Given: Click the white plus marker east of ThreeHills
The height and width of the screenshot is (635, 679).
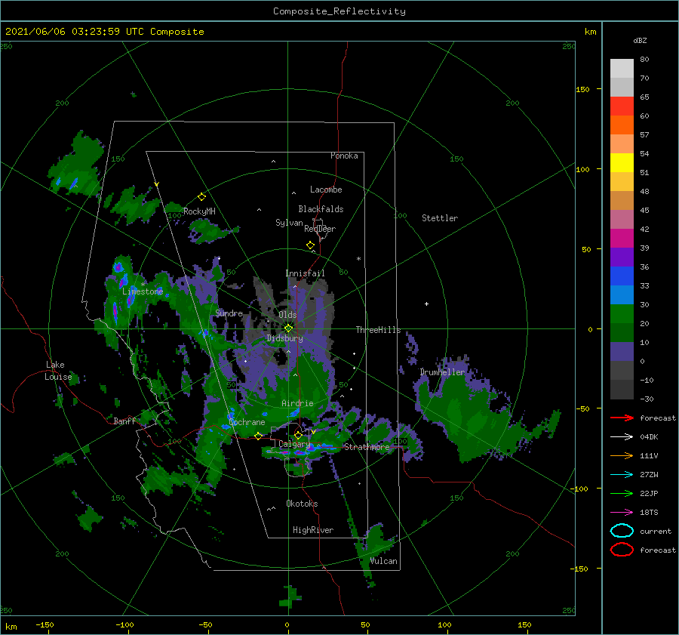Looking at the screenshot, I should point(426,304).
